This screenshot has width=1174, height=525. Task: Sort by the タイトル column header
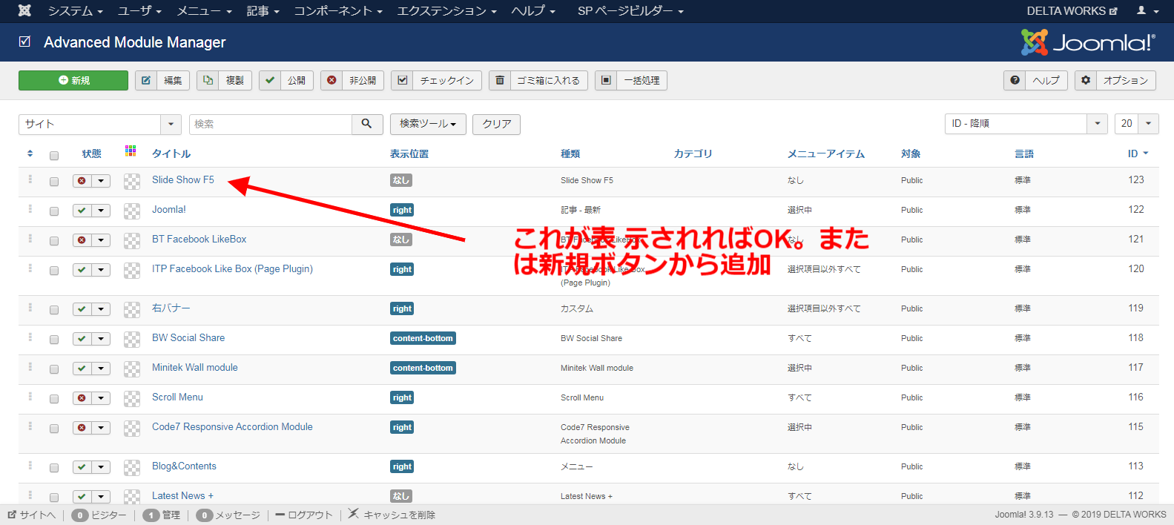point(171,153)
